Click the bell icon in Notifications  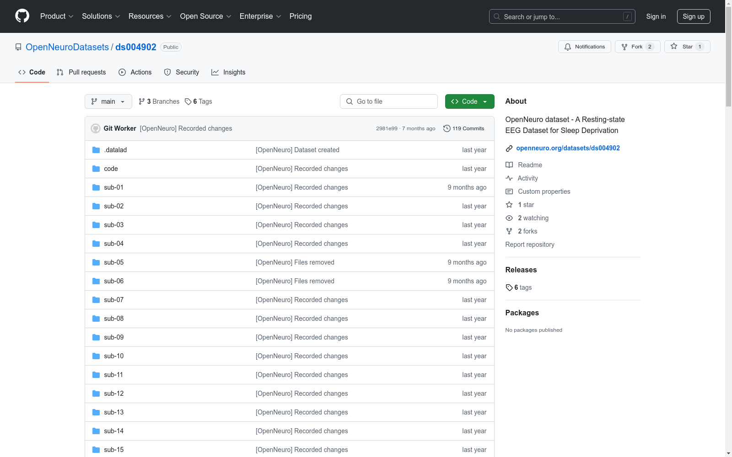click(x=568, y=47)
